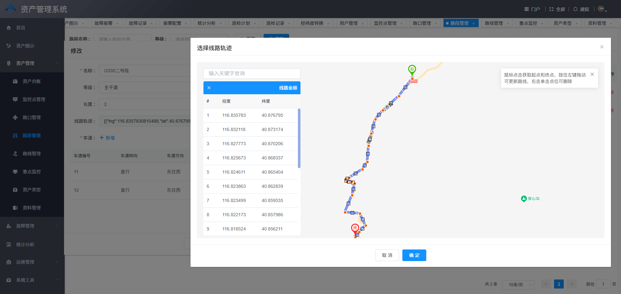Expand the 故障管理 sidebar menu
Image resolution: width=621 pixels, height=294 pixels.
click(x=32, y=226)
